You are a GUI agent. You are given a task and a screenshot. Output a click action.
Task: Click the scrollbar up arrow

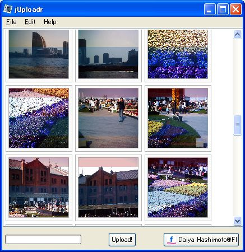pyautogui.click(x=237, y=35)
